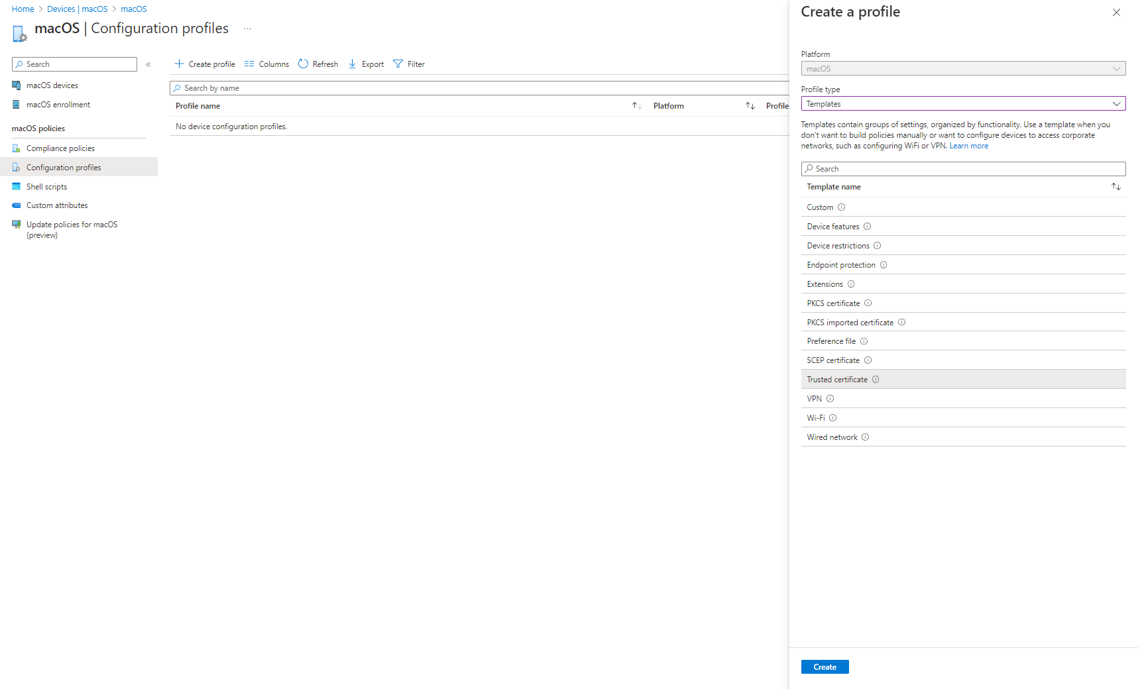
Task: Sort the list by Profile name
Action: tap(636, 105)
